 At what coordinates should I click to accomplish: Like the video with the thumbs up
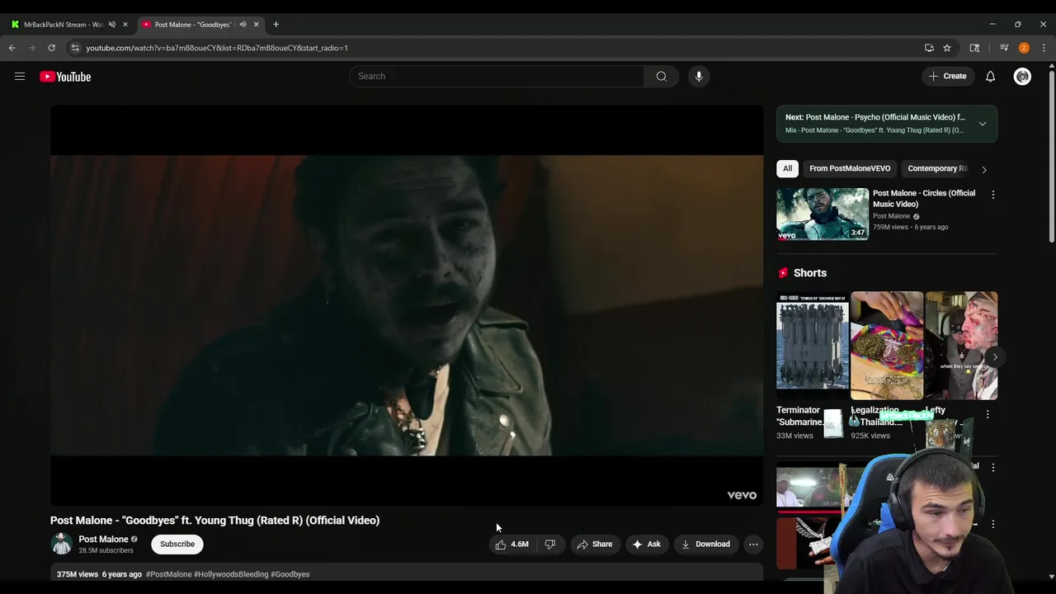click(511, 544)
